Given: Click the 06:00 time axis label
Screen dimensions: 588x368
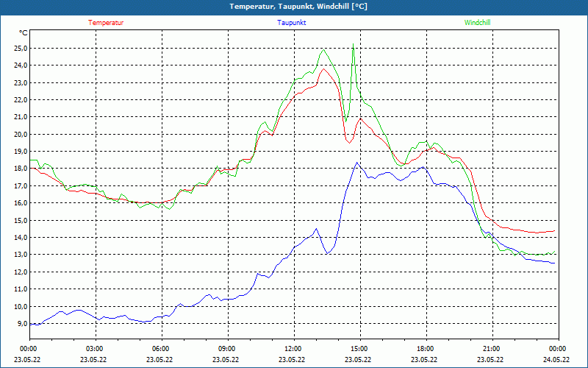Looking at the screenshot, I should click(162, 349).
